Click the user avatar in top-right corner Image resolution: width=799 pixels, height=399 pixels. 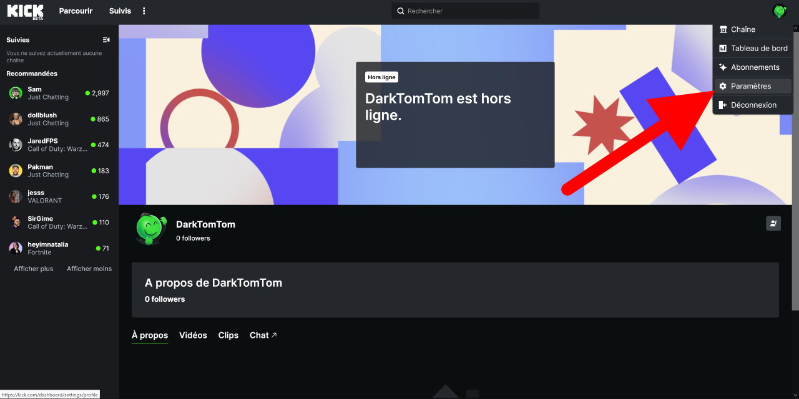(x=779, y=11)
